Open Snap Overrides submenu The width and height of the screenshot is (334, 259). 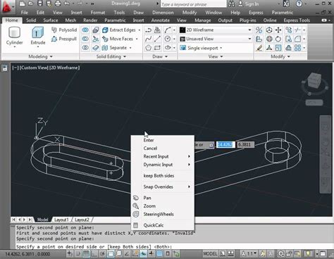163,187
